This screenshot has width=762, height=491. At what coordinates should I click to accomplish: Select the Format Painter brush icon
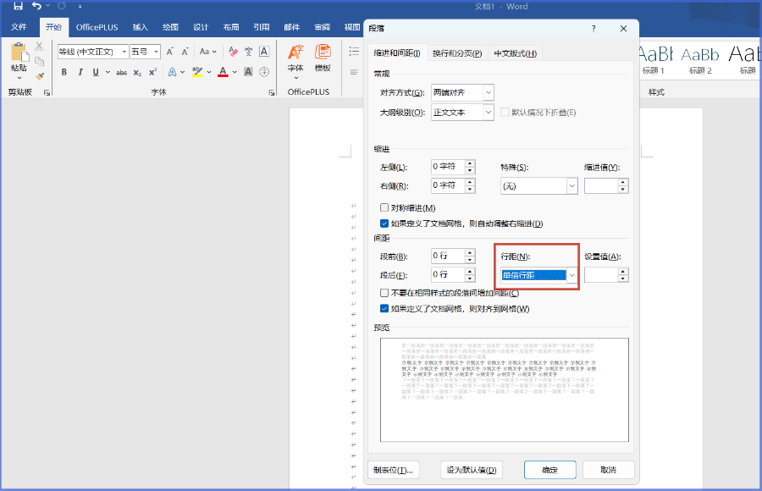tap(40, 76)
